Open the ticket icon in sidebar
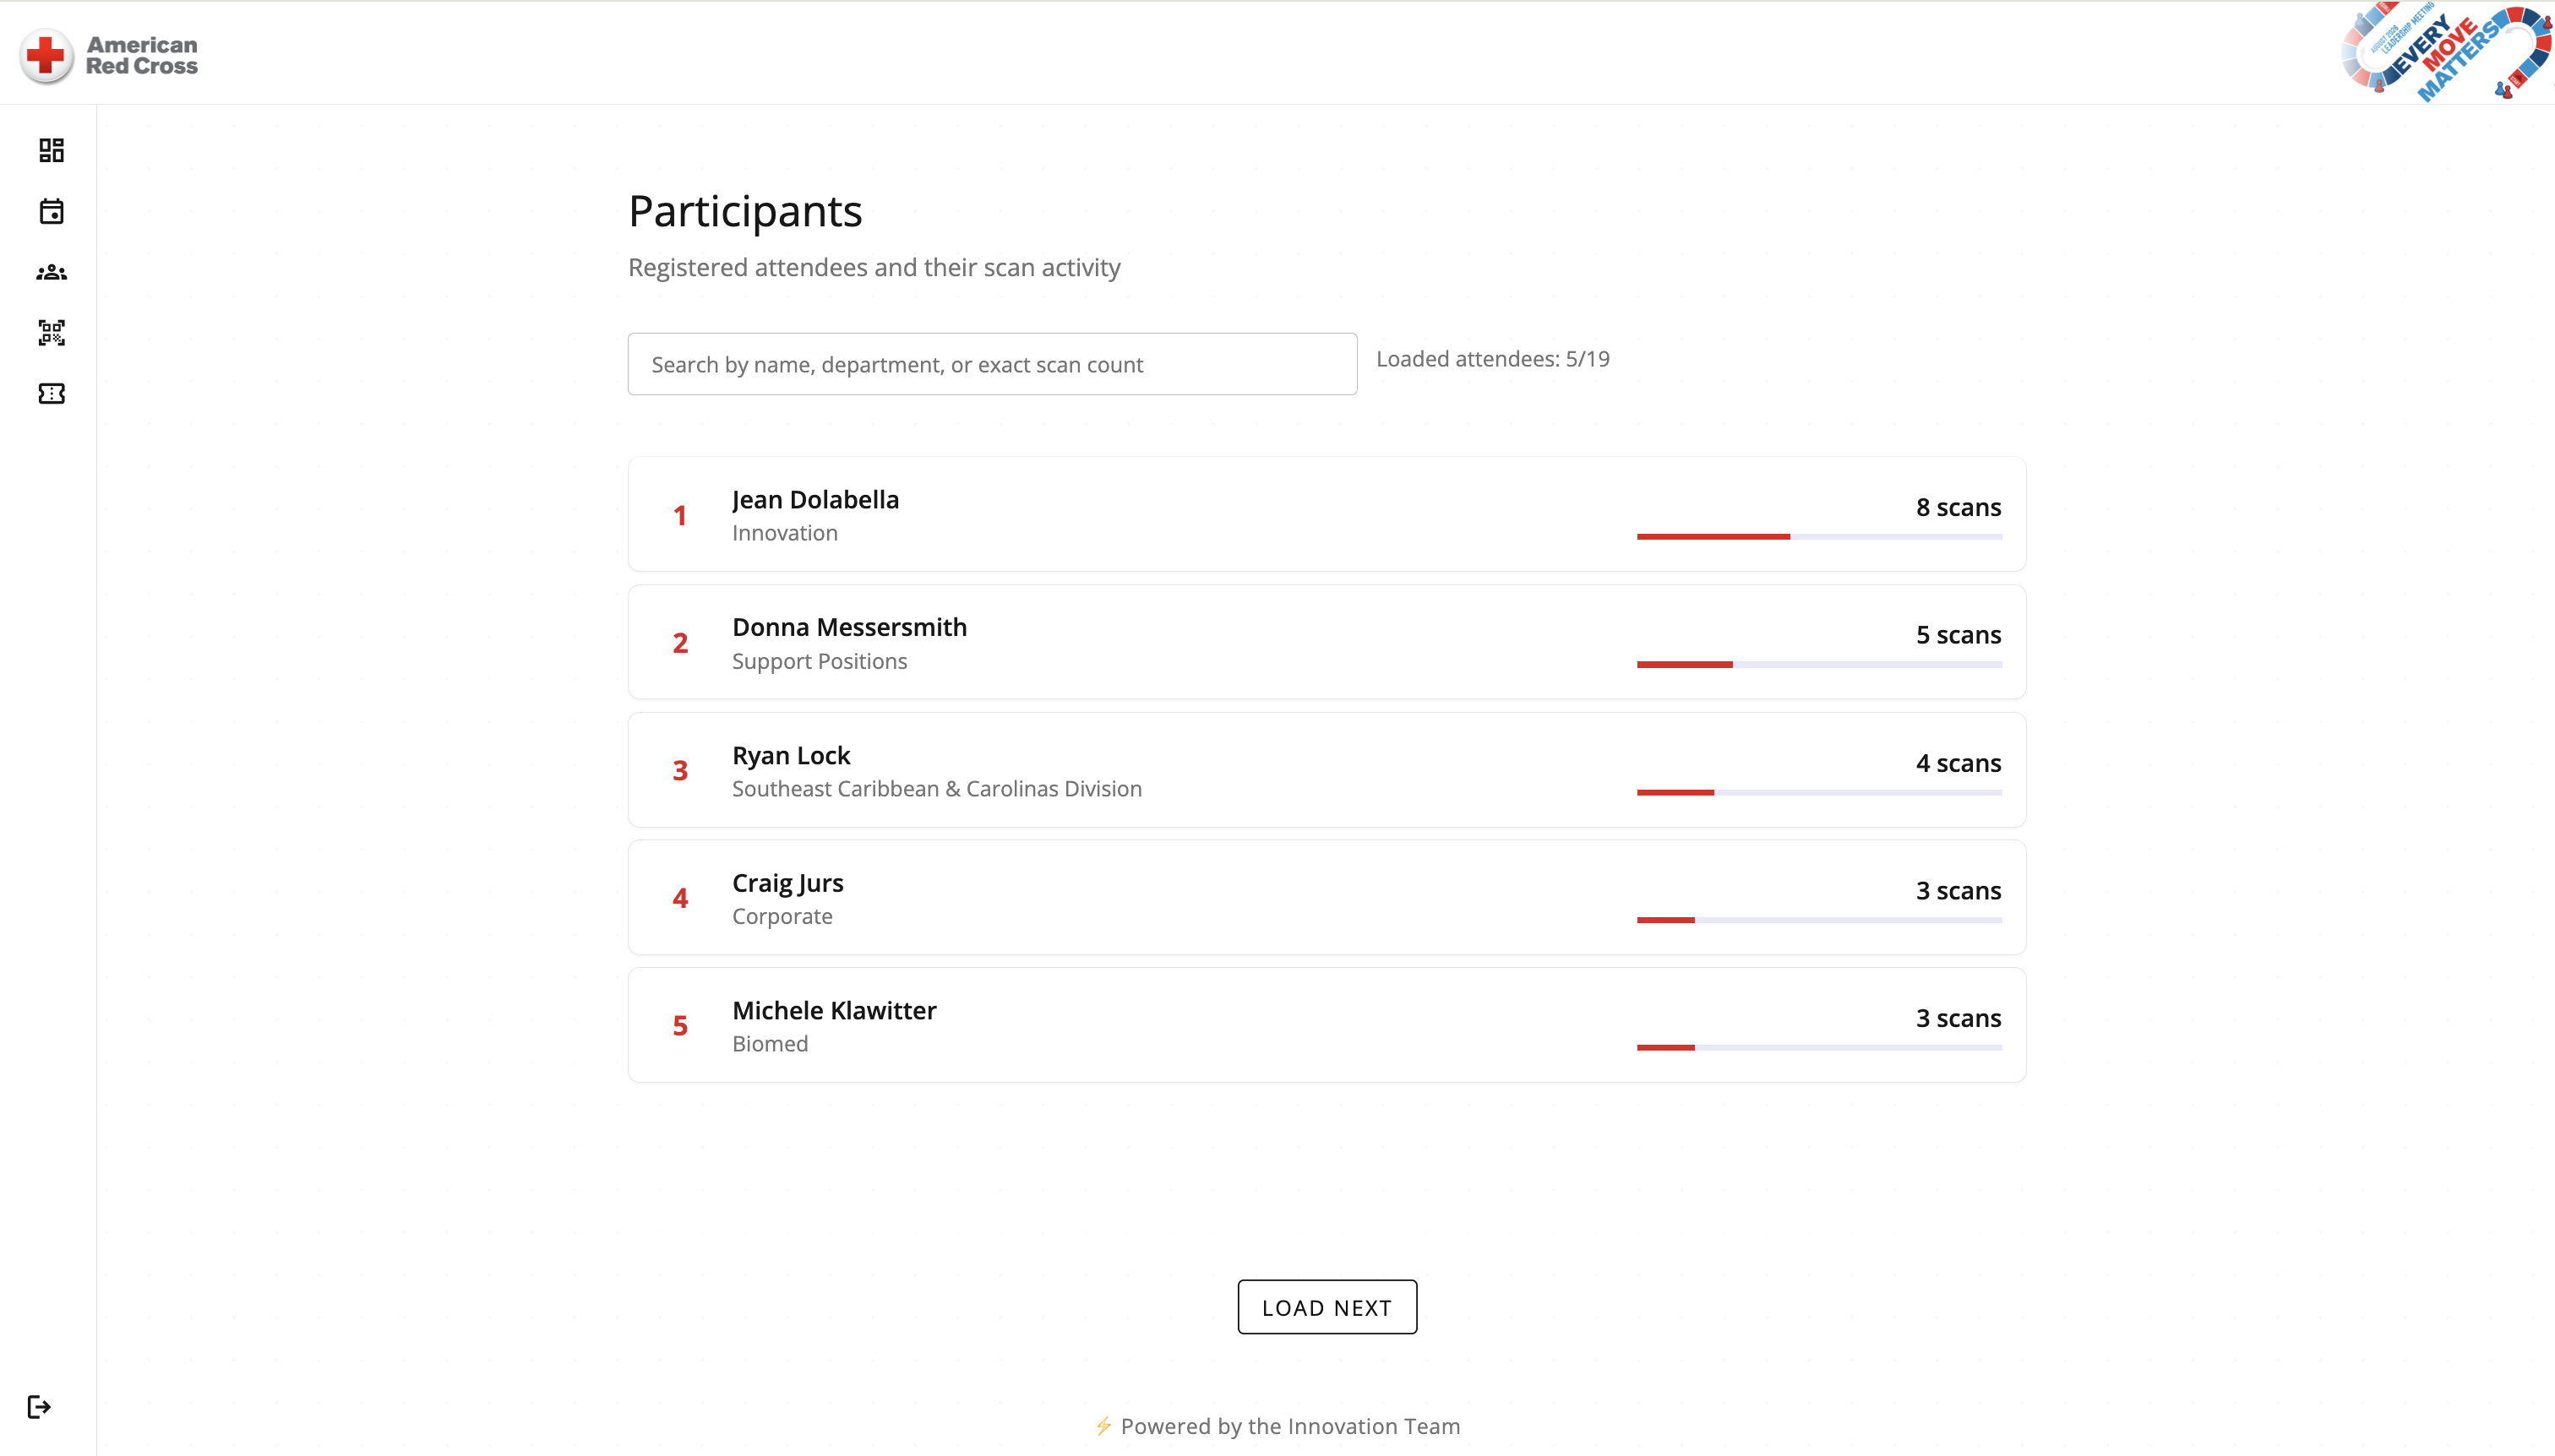Viewport: 2555px width, 1456px height. (51, 394)
